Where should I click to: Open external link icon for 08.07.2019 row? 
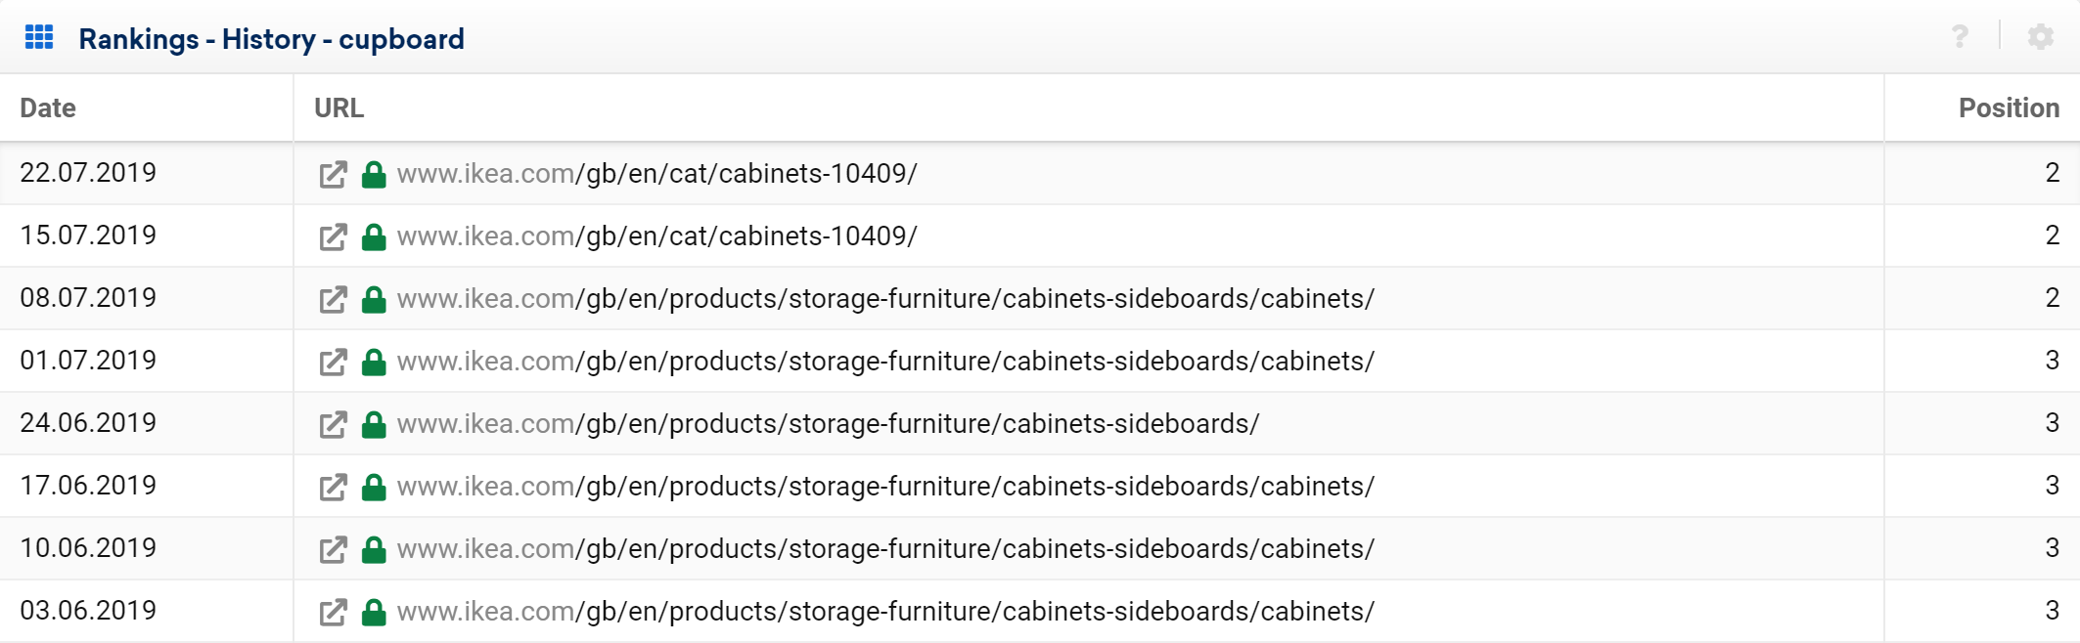point(333,300)
